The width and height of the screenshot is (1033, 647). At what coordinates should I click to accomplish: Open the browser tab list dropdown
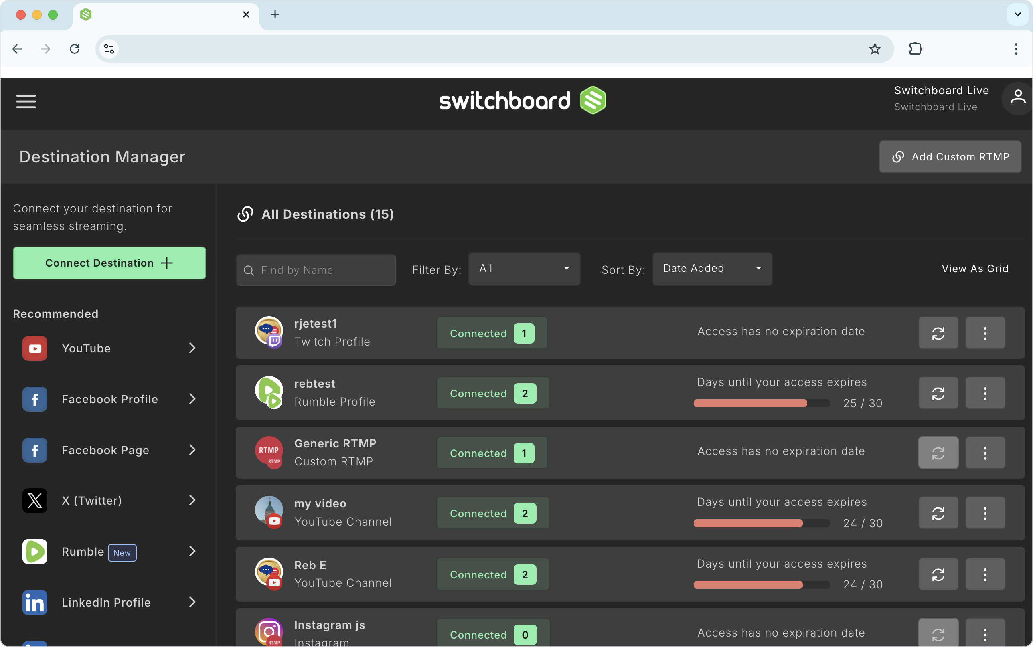(1018, 14)
